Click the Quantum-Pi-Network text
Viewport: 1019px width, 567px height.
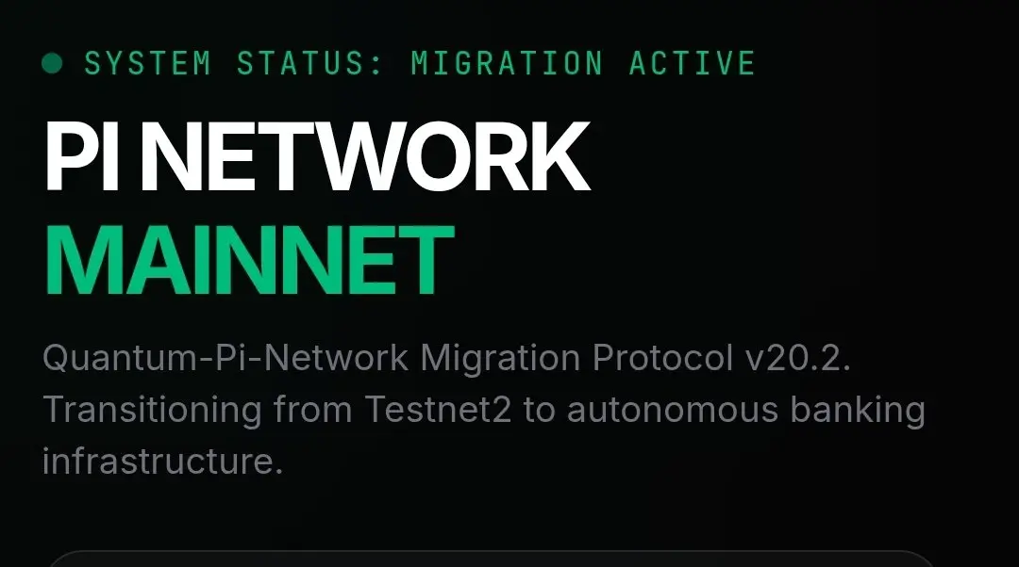pyautogui.click(x=226, y=358)
